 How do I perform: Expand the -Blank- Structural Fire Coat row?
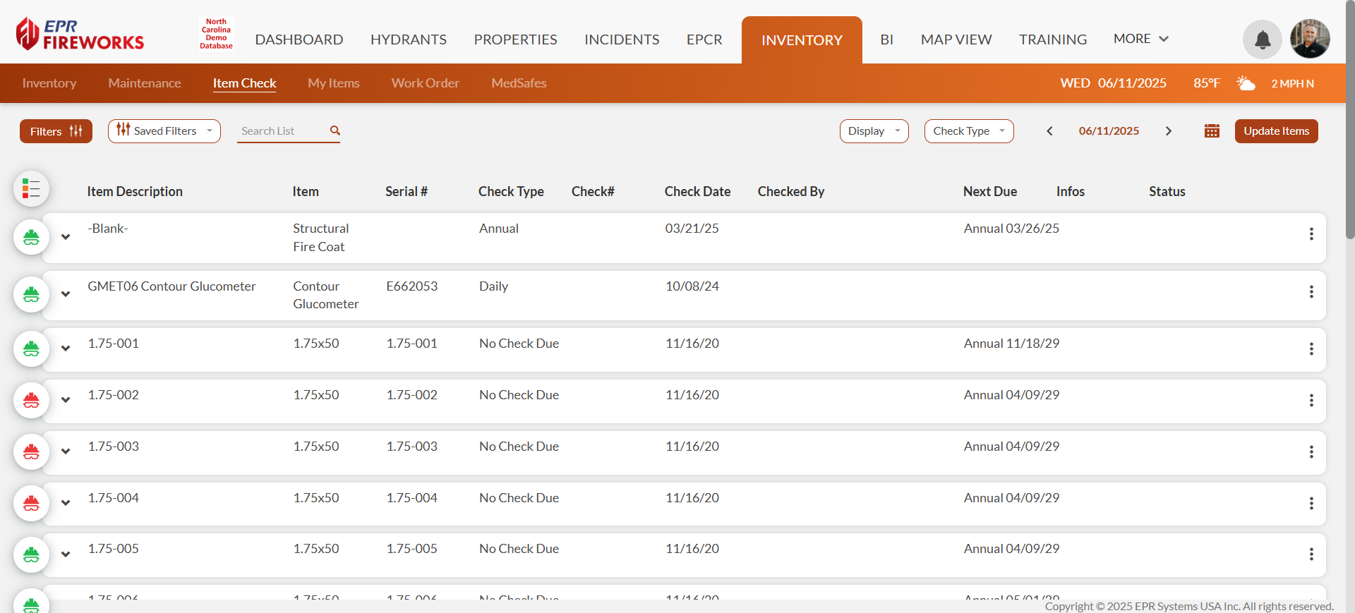[66, 237]
